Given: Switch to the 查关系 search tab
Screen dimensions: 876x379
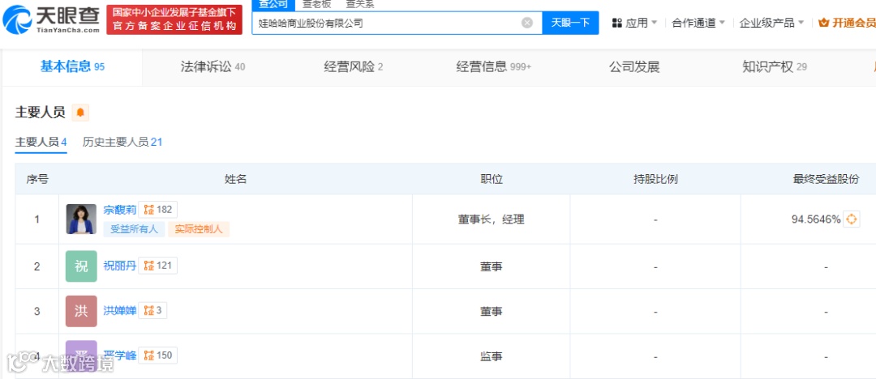Looking at the screenshot, I should pyautogui.click(x=360, y=5).
